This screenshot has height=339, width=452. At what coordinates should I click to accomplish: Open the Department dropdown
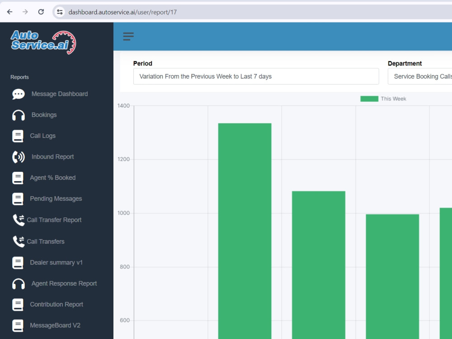coord(420,76)
